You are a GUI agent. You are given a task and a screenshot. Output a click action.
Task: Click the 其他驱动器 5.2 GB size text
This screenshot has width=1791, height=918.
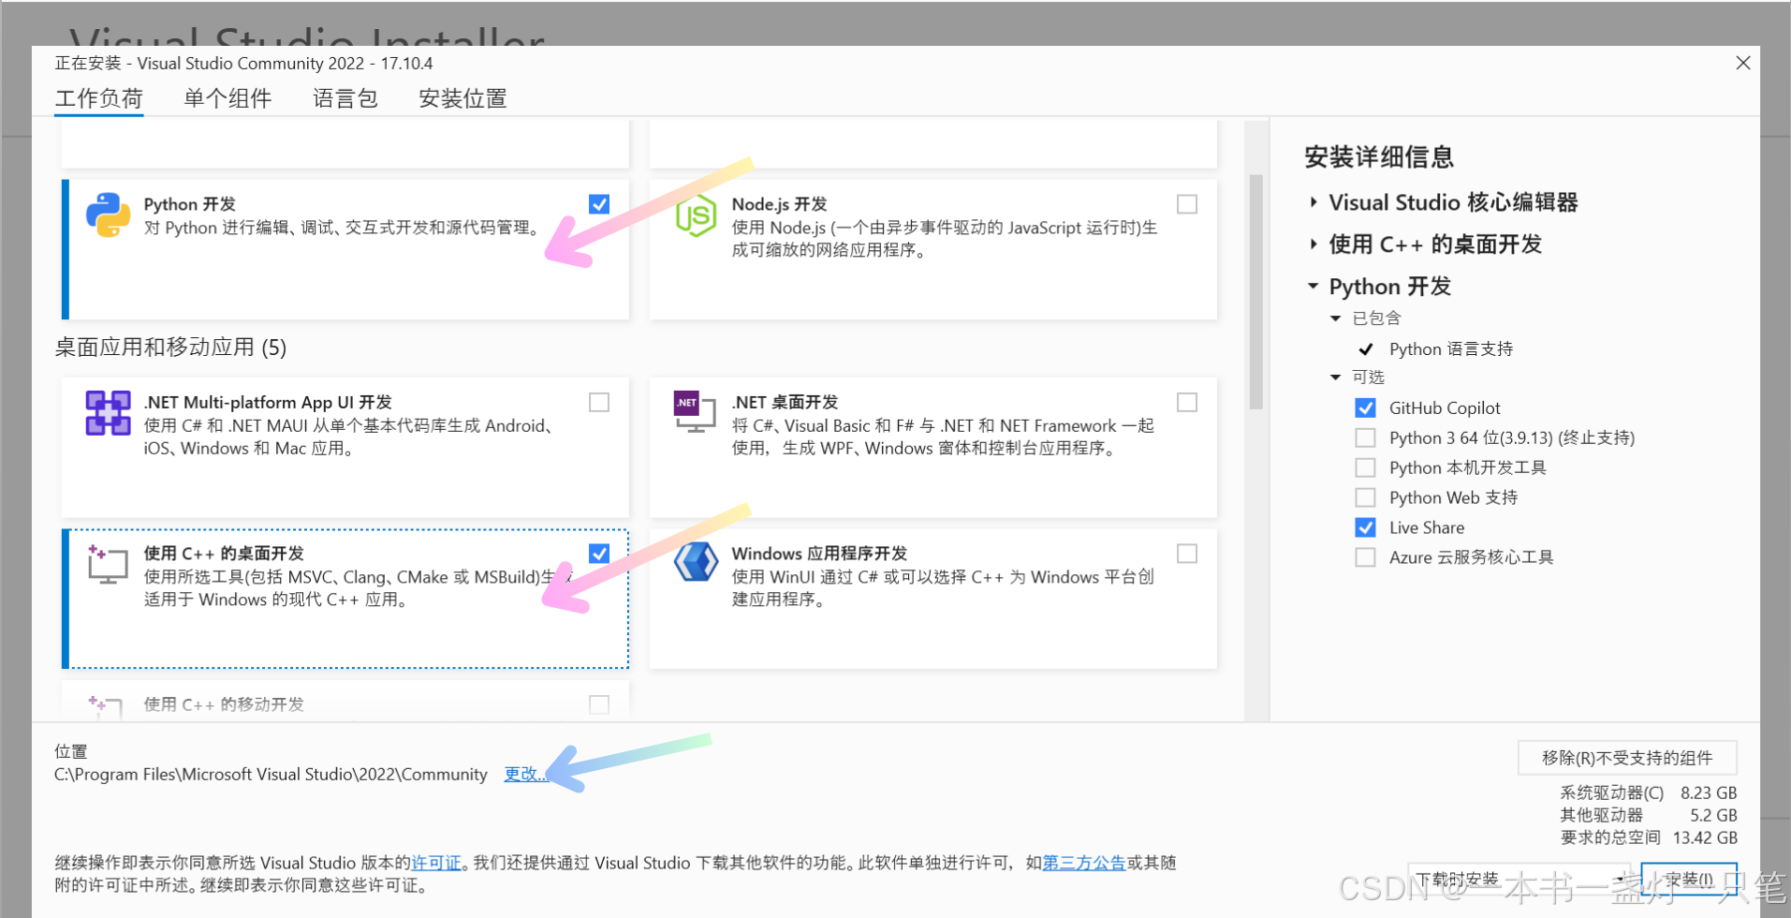(1648, 816)
